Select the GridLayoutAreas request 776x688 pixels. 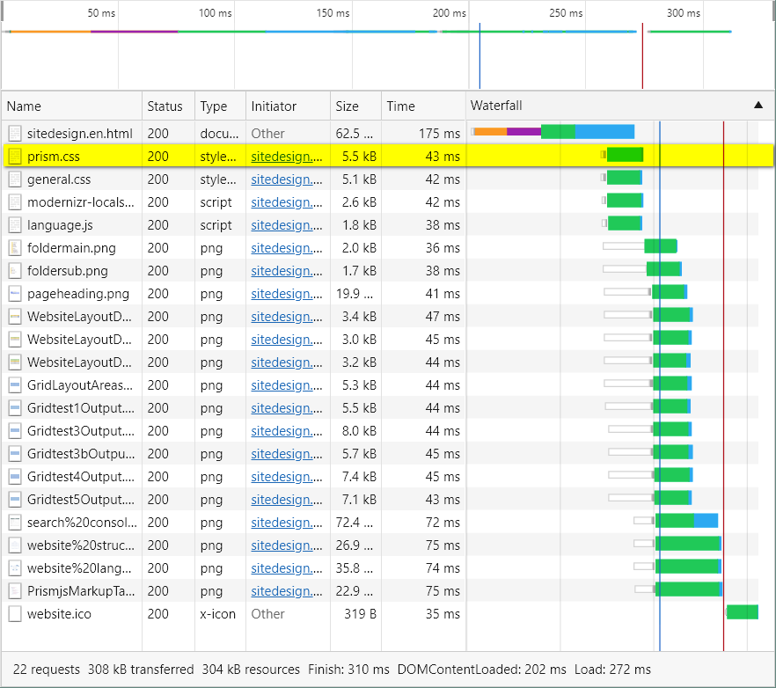pyautogui.click(x=80, y=385)
